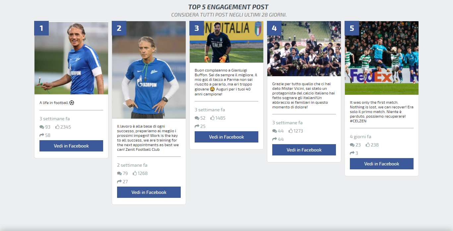
Task: Click the share arrow icon showing 58
Action: pyautogui.click(x=42, y=135)
